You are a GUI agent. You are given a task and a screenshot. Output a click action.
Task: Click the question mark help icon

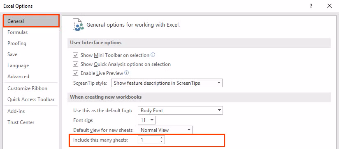coord(311,6)
